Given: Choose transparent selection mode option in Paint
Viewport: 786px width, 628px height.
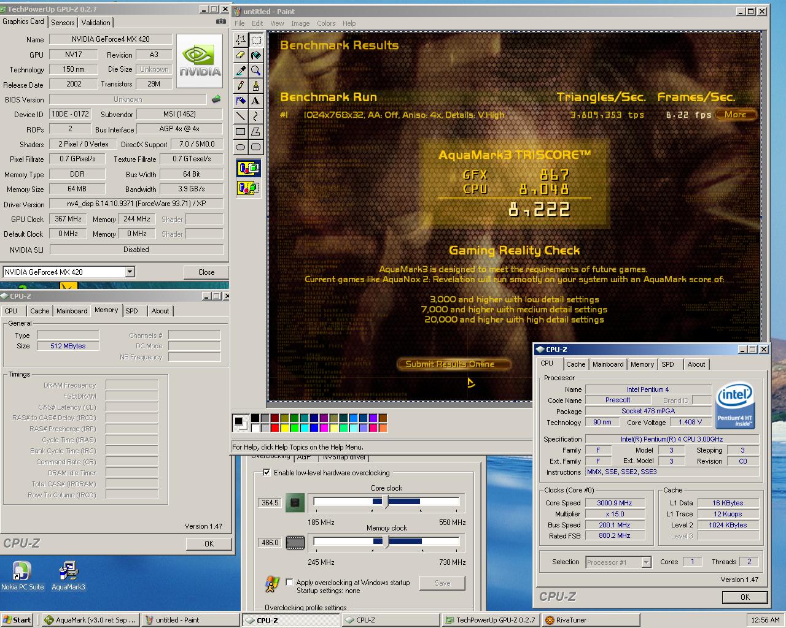Looking at the screenshot, I should 248,188.
